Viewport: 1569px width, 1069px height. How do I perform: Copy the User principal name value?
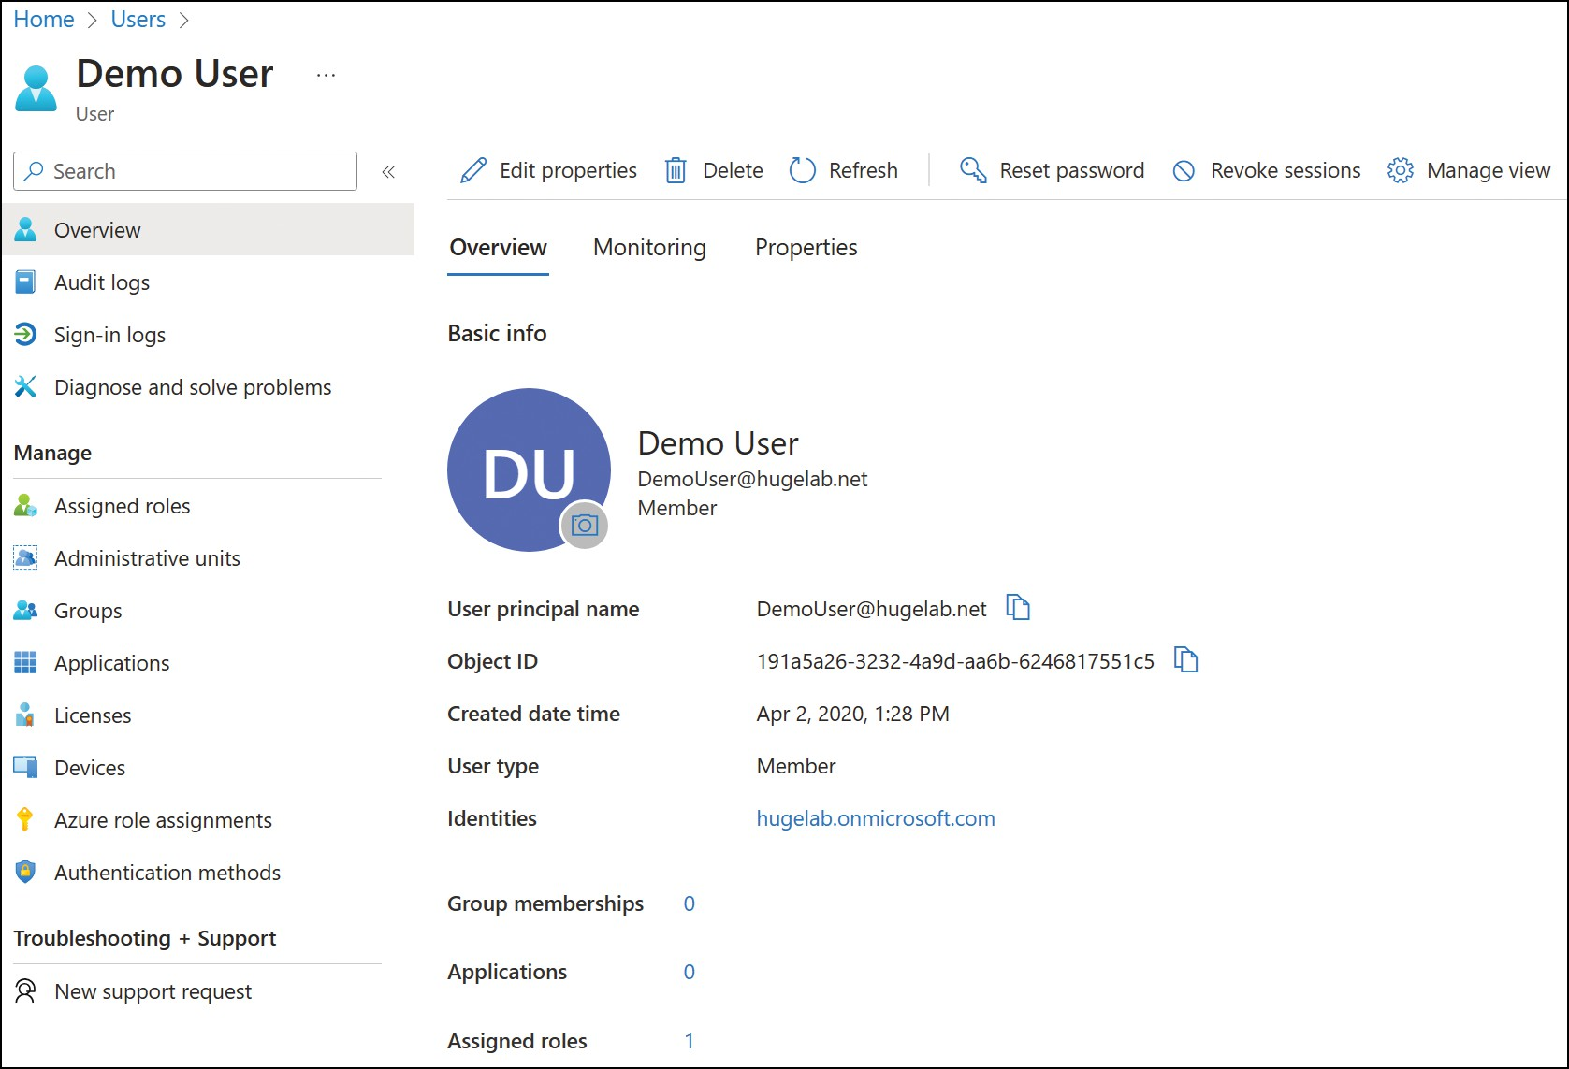click(1018, 608)
